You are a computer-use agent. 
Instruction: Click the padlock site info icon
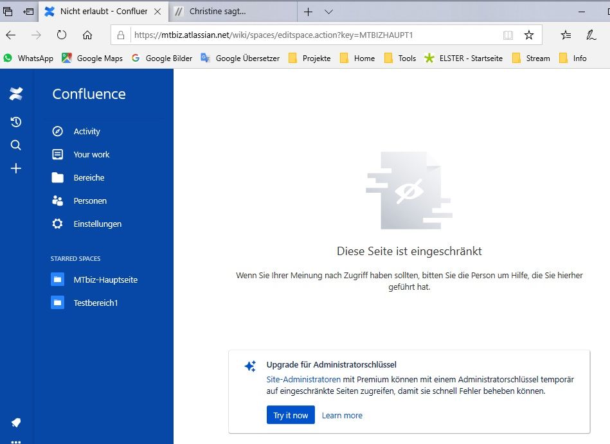click(121, 35)
